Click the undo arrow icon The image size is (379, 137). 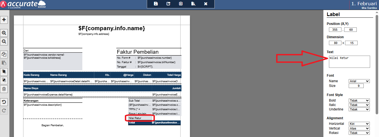point(4,102)
